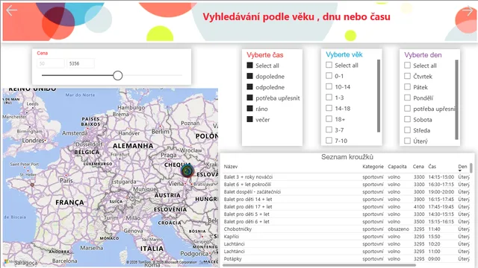The height and width of the screenshot is (268, 478).
Task: Sort table by Capacita column header
Action: pos(397,167)
